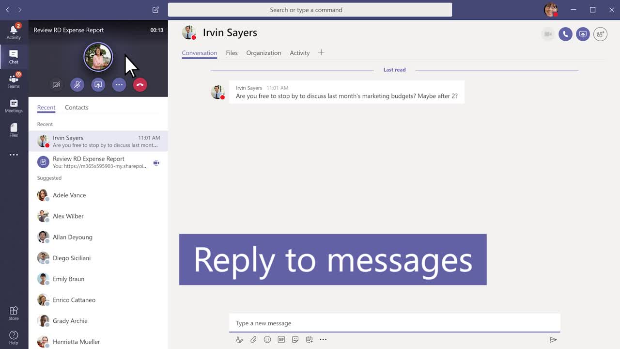Attach a file with paperclip icon

point(253,340)
